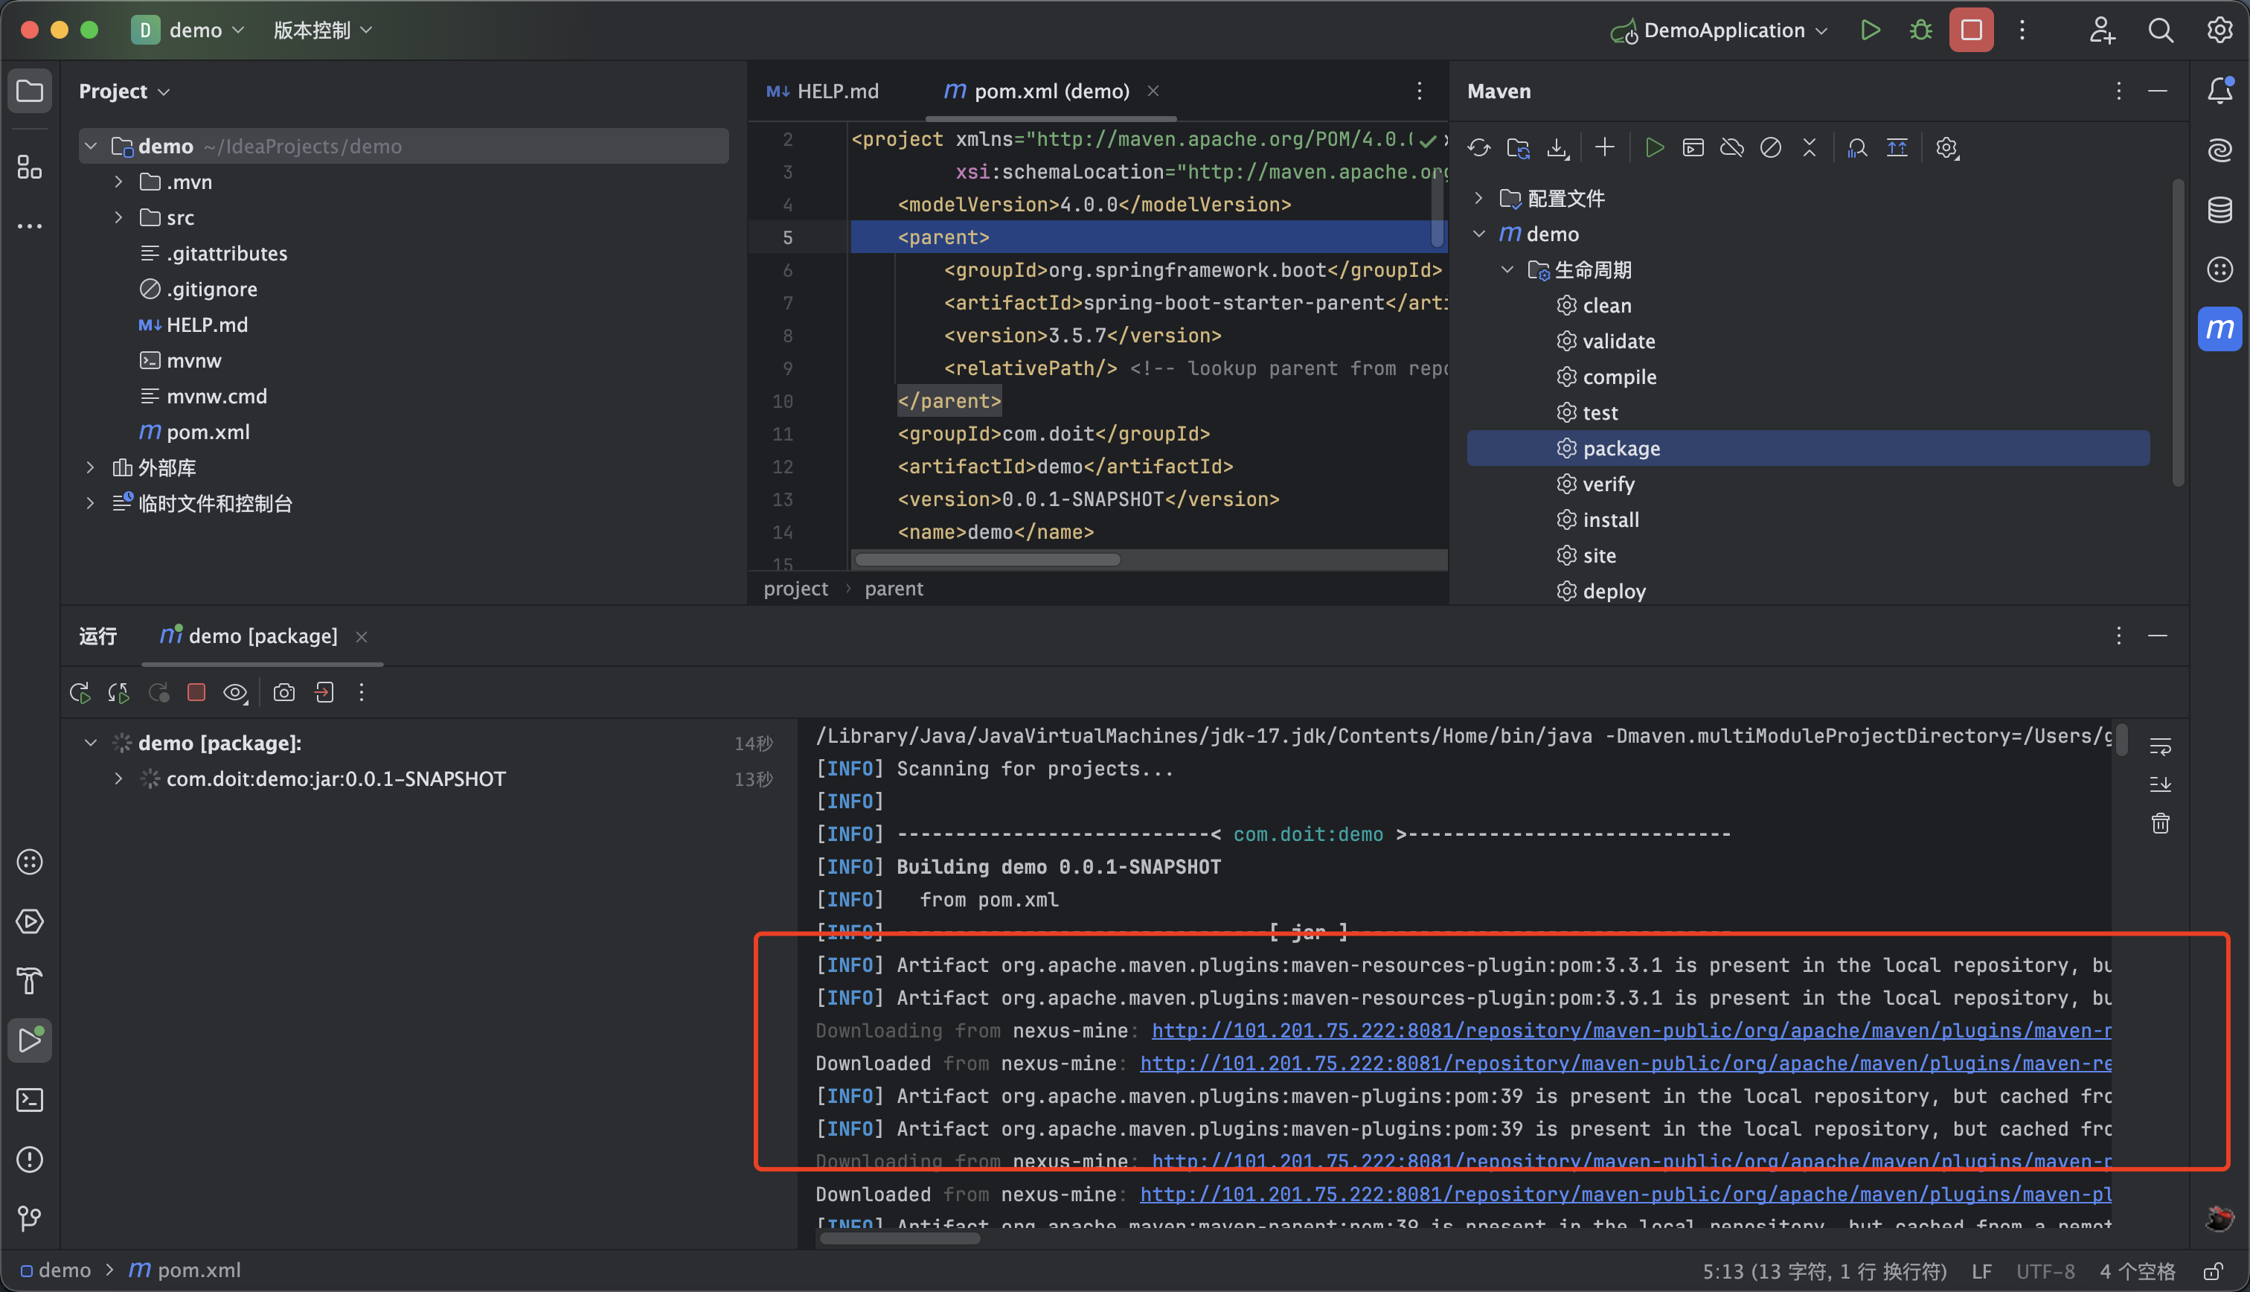Toggle Maven offline mode

(x=1731, y=148)
